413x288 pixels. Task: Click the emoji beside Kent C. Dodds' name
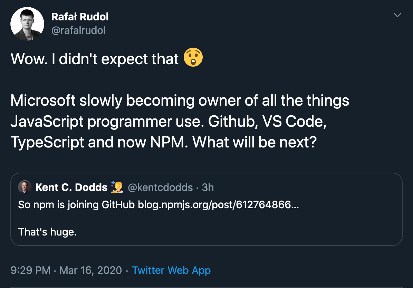pos(117,187)
